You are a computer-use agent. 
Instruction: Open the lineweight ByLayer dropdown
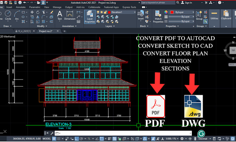[193, 17]
